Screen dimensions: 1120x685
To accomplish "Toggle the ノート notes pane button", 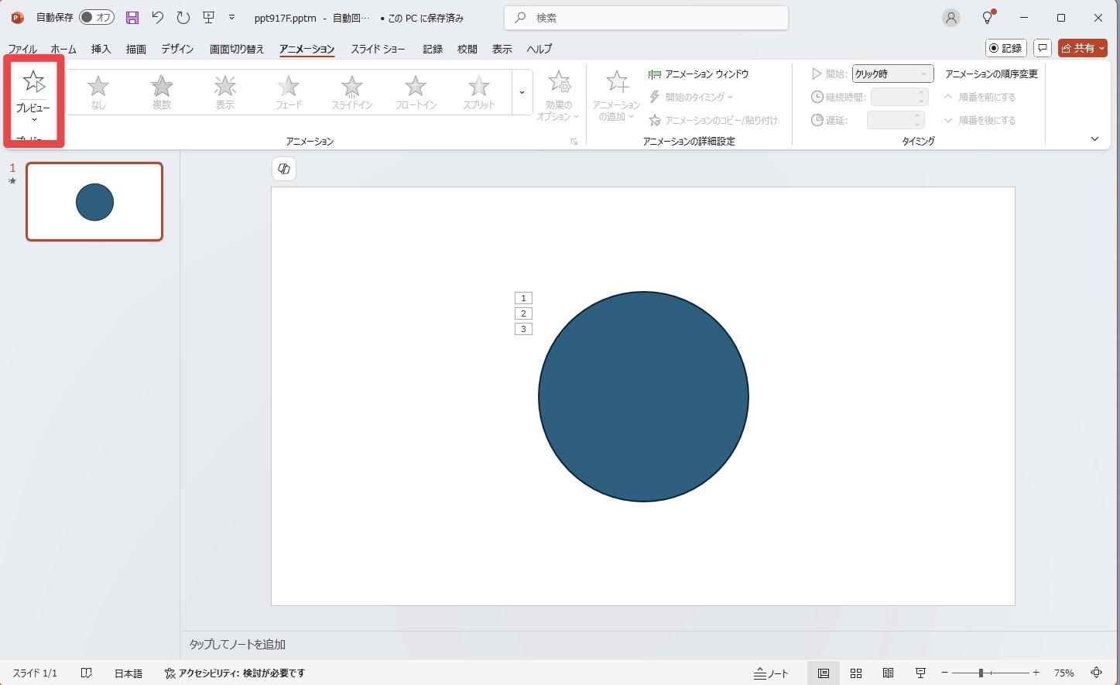I will click(x=771, y=673).
